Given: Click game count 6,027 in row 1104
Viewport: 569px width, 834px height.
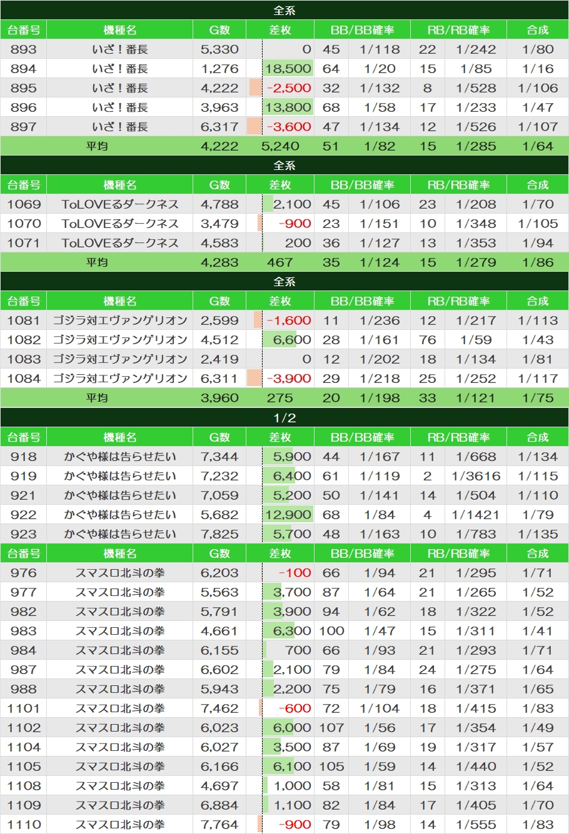Looking at the screenshot, I should point(219,747).
